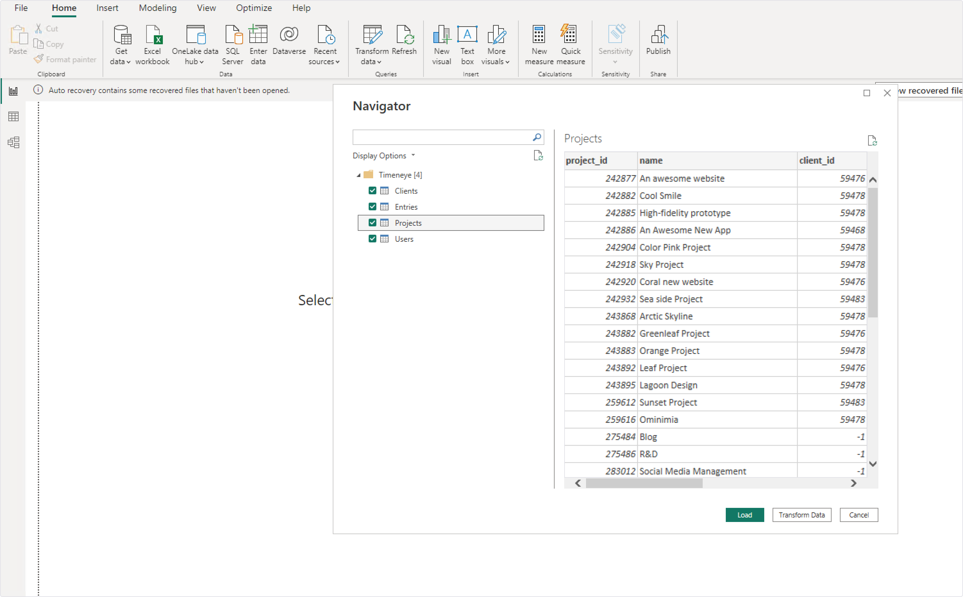The image size is (963, 597).
Task: Click preview scroll right arrow
Action: (853, 483)
